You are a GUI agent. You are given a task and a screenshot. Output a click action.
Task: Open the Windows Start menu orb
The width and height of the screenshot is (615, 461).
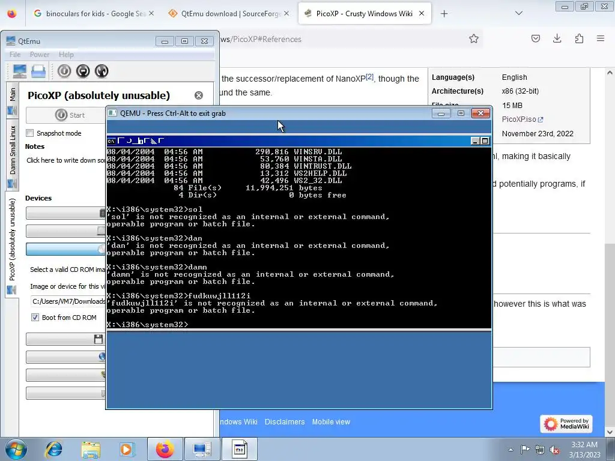[16, 449]
